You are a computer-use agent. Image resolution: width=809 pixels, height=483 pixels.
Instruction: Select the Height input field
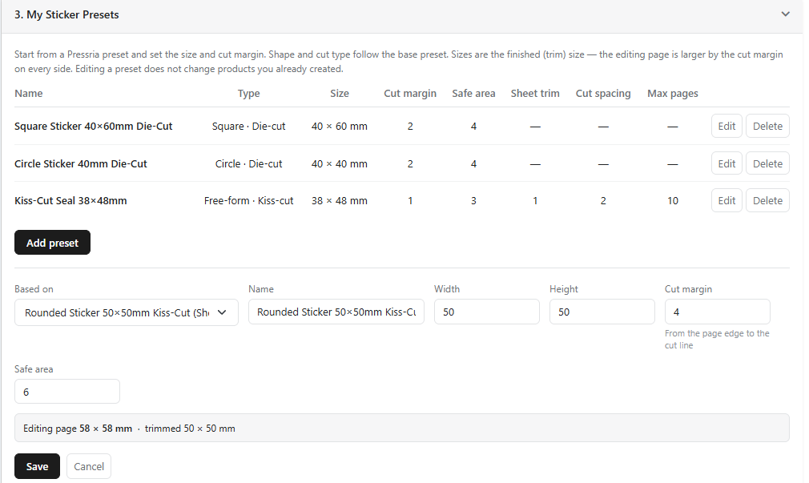click(x=602, y=312)
